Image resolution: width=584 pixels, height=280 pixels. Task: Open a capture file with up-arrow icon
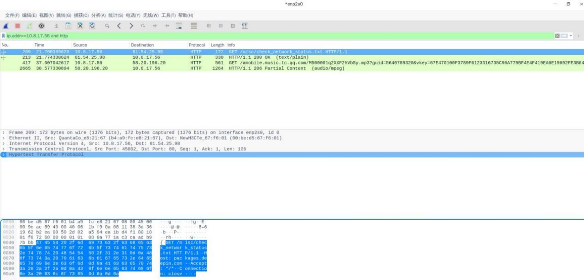(x=57, y=26)
